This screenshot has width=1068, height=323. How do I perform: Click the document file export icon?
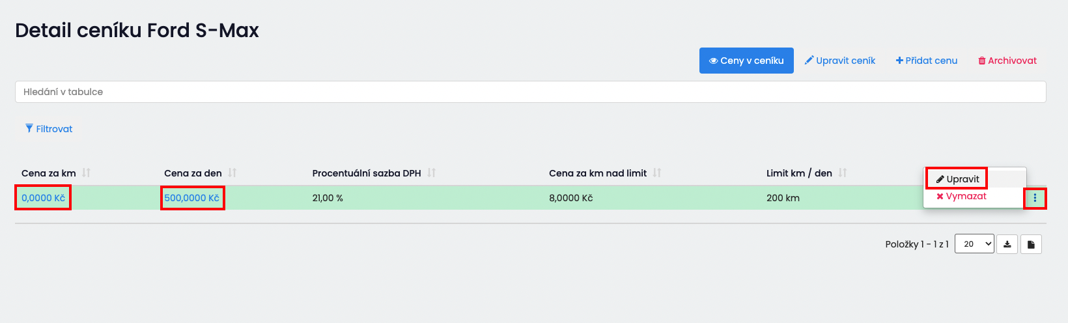click(1031, 244)
